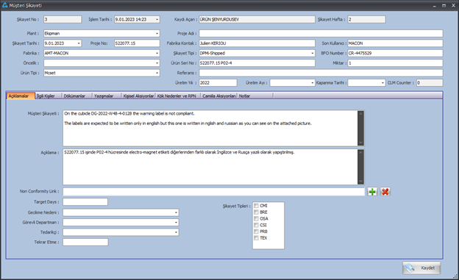Select the İlgili Kişiler tab

coord(46,96)
